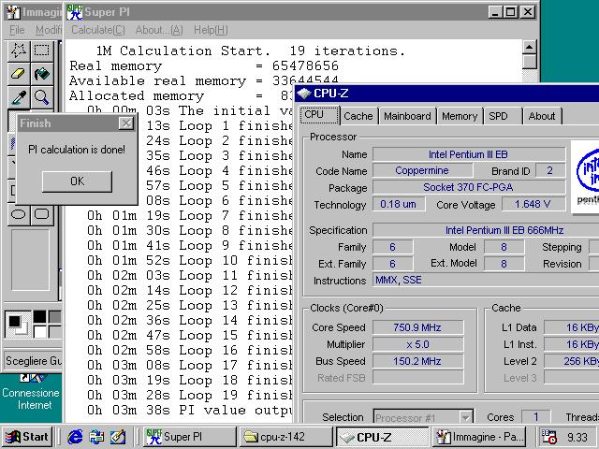Click the Super PI scrollbar up arrow
Viewport: 599px width, 449px height.
pyautogui.click(x=529, y=47)
